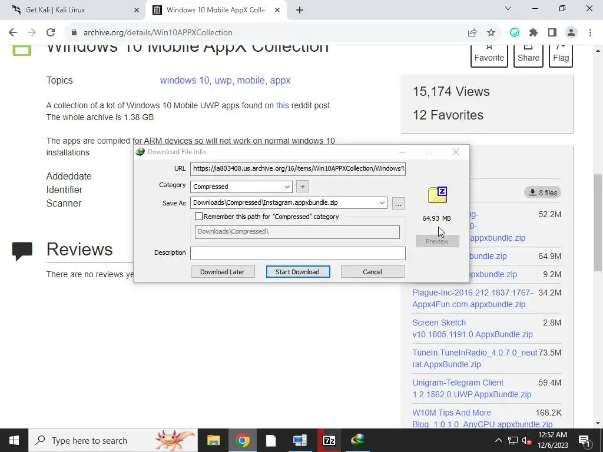Click the Share button on the page
603x452 pixels.
pos(528,55)
